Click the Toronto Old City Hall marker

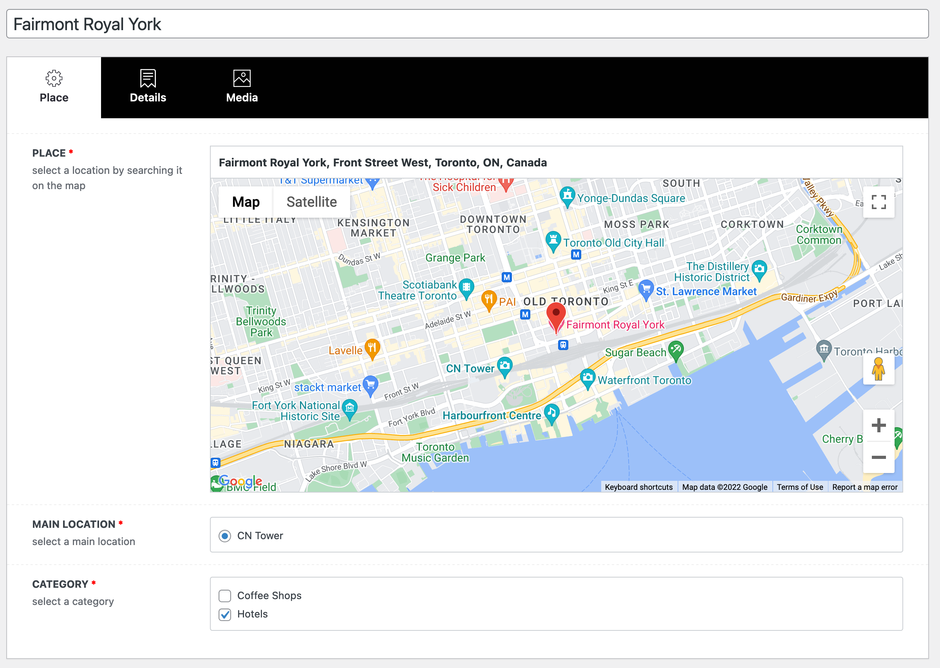tap(553, 242)
